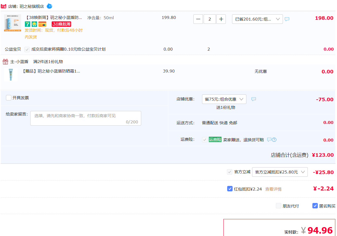Viewport: 337px width, 236px height.
Task: Toggle the 开具发票 invoice checkbox
Action: [x=9, y=98]
